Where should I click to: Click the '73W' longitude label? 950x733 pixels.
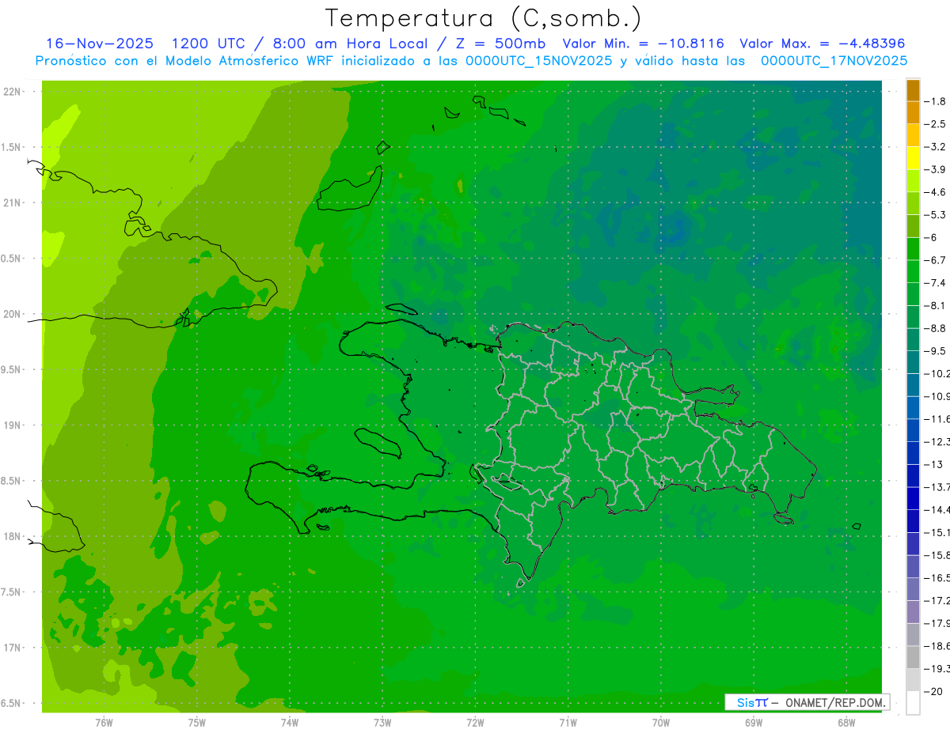pos(382,723)
